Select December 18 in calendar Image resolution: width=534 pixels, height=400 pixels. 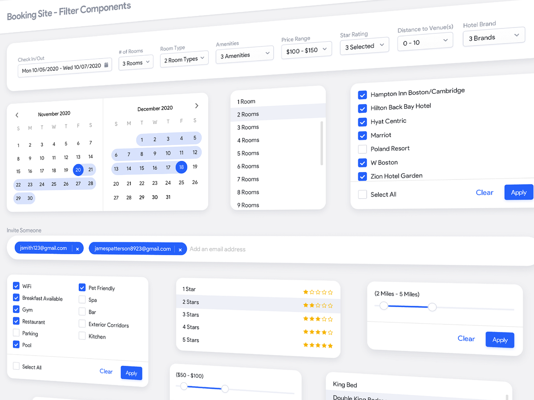coord(181,167)
